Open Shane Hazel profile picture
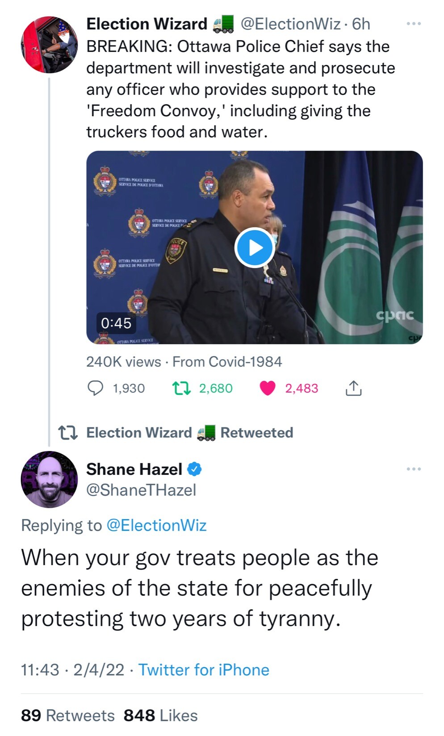This screenshot has width=444, height=736. tap(49, 480)
